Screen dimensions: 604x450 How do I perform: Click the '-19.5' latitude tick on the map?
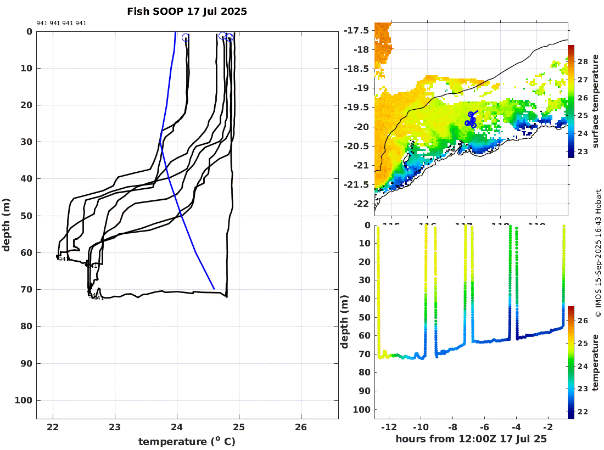pyautogui.click(x=356, y=108)
